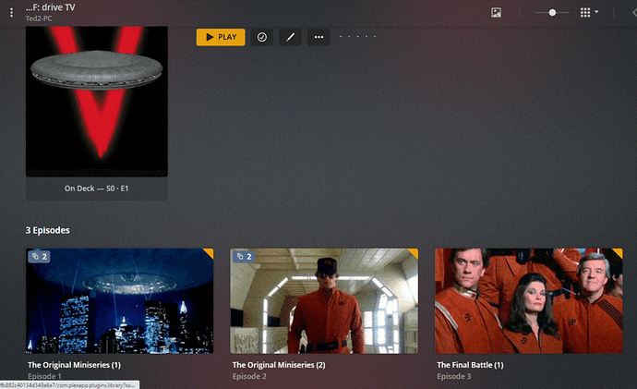The width and height of the screenshot is (637, 389).
Task: Open The Final Battle (1) episode thumbnail
Action: pyautogui.click(x=529, y=301)
